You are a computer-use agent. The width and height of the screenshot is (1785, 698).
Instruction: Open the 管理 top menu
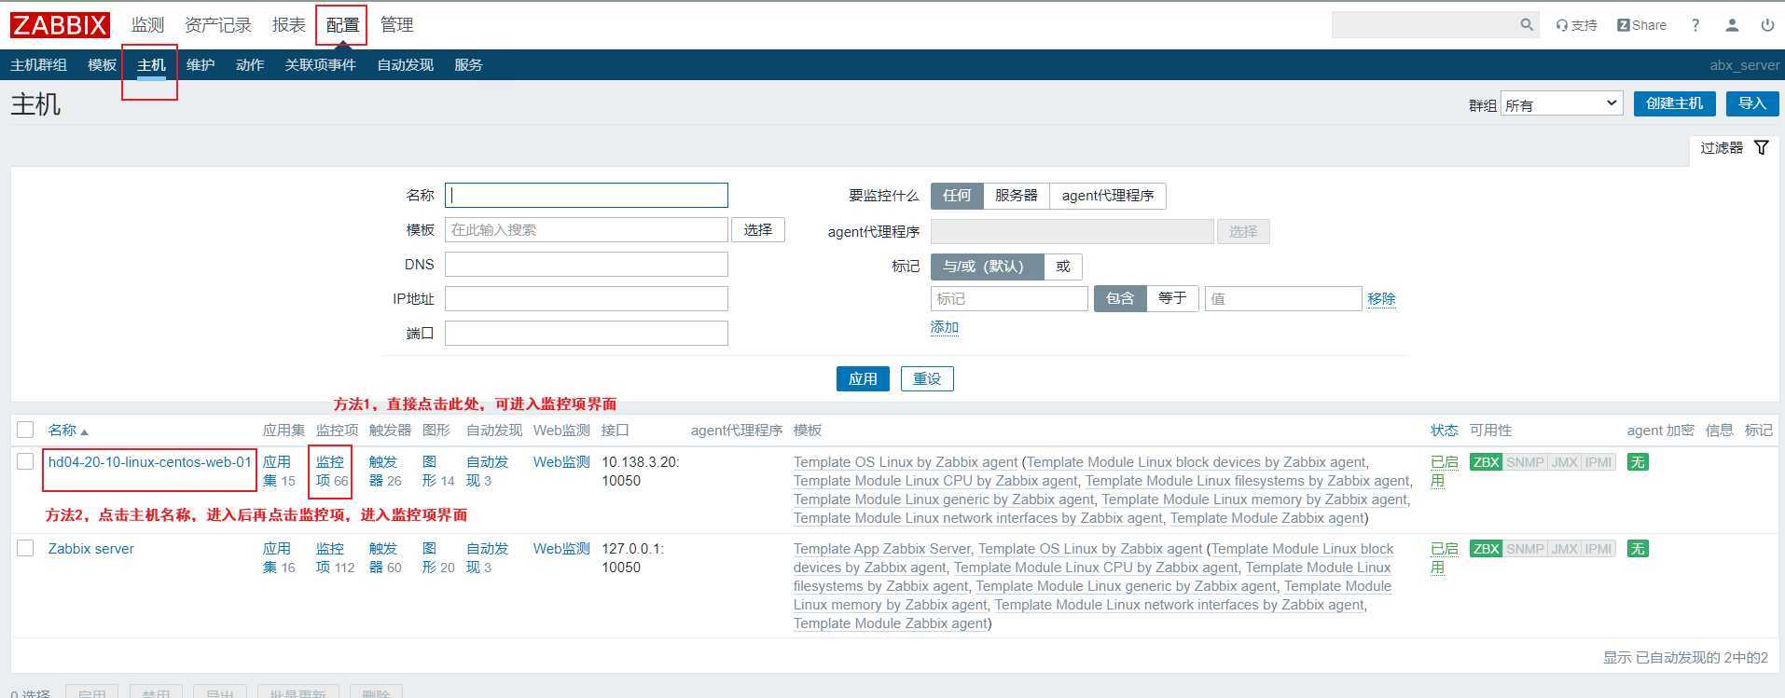point(396,25)
